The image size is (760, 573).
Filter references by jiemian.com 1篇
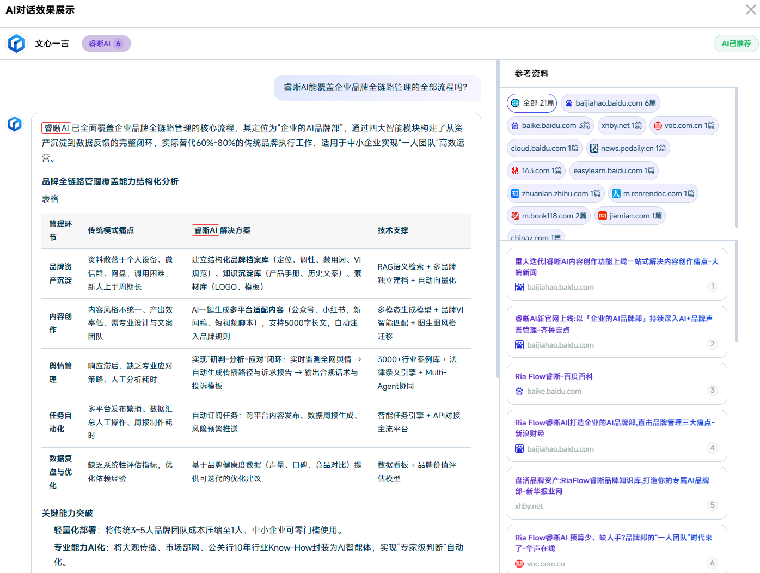click(x=630, y=216)
